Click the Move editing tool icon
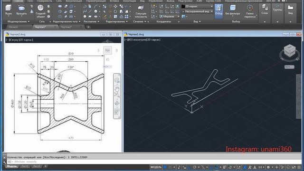 115,7
